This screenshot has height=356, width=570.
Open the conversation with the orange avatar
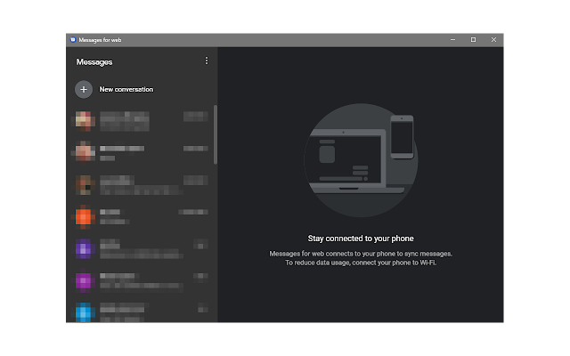click(x=141, y=217)
